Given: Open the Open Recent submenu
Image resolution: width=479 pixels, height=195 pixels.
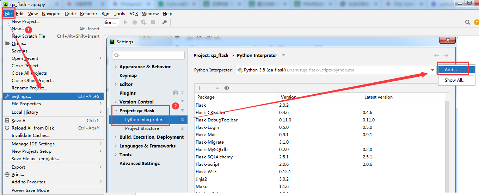Looking at the screenshot, I should (53, 58).
